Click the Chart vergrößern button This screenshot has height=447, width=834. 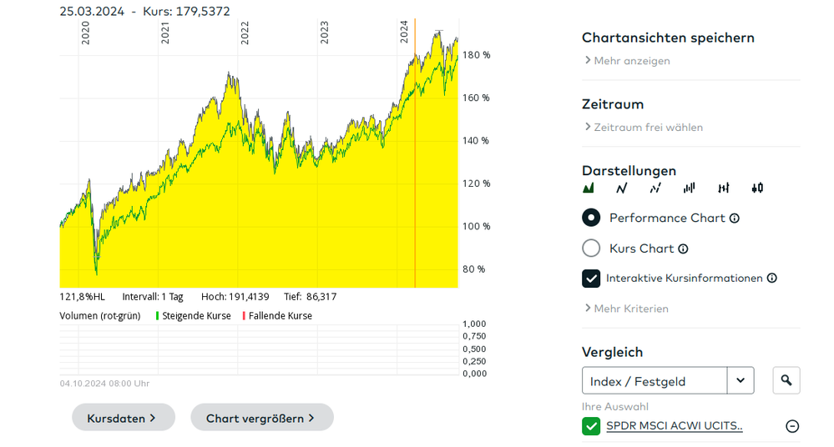coord(261,418)
